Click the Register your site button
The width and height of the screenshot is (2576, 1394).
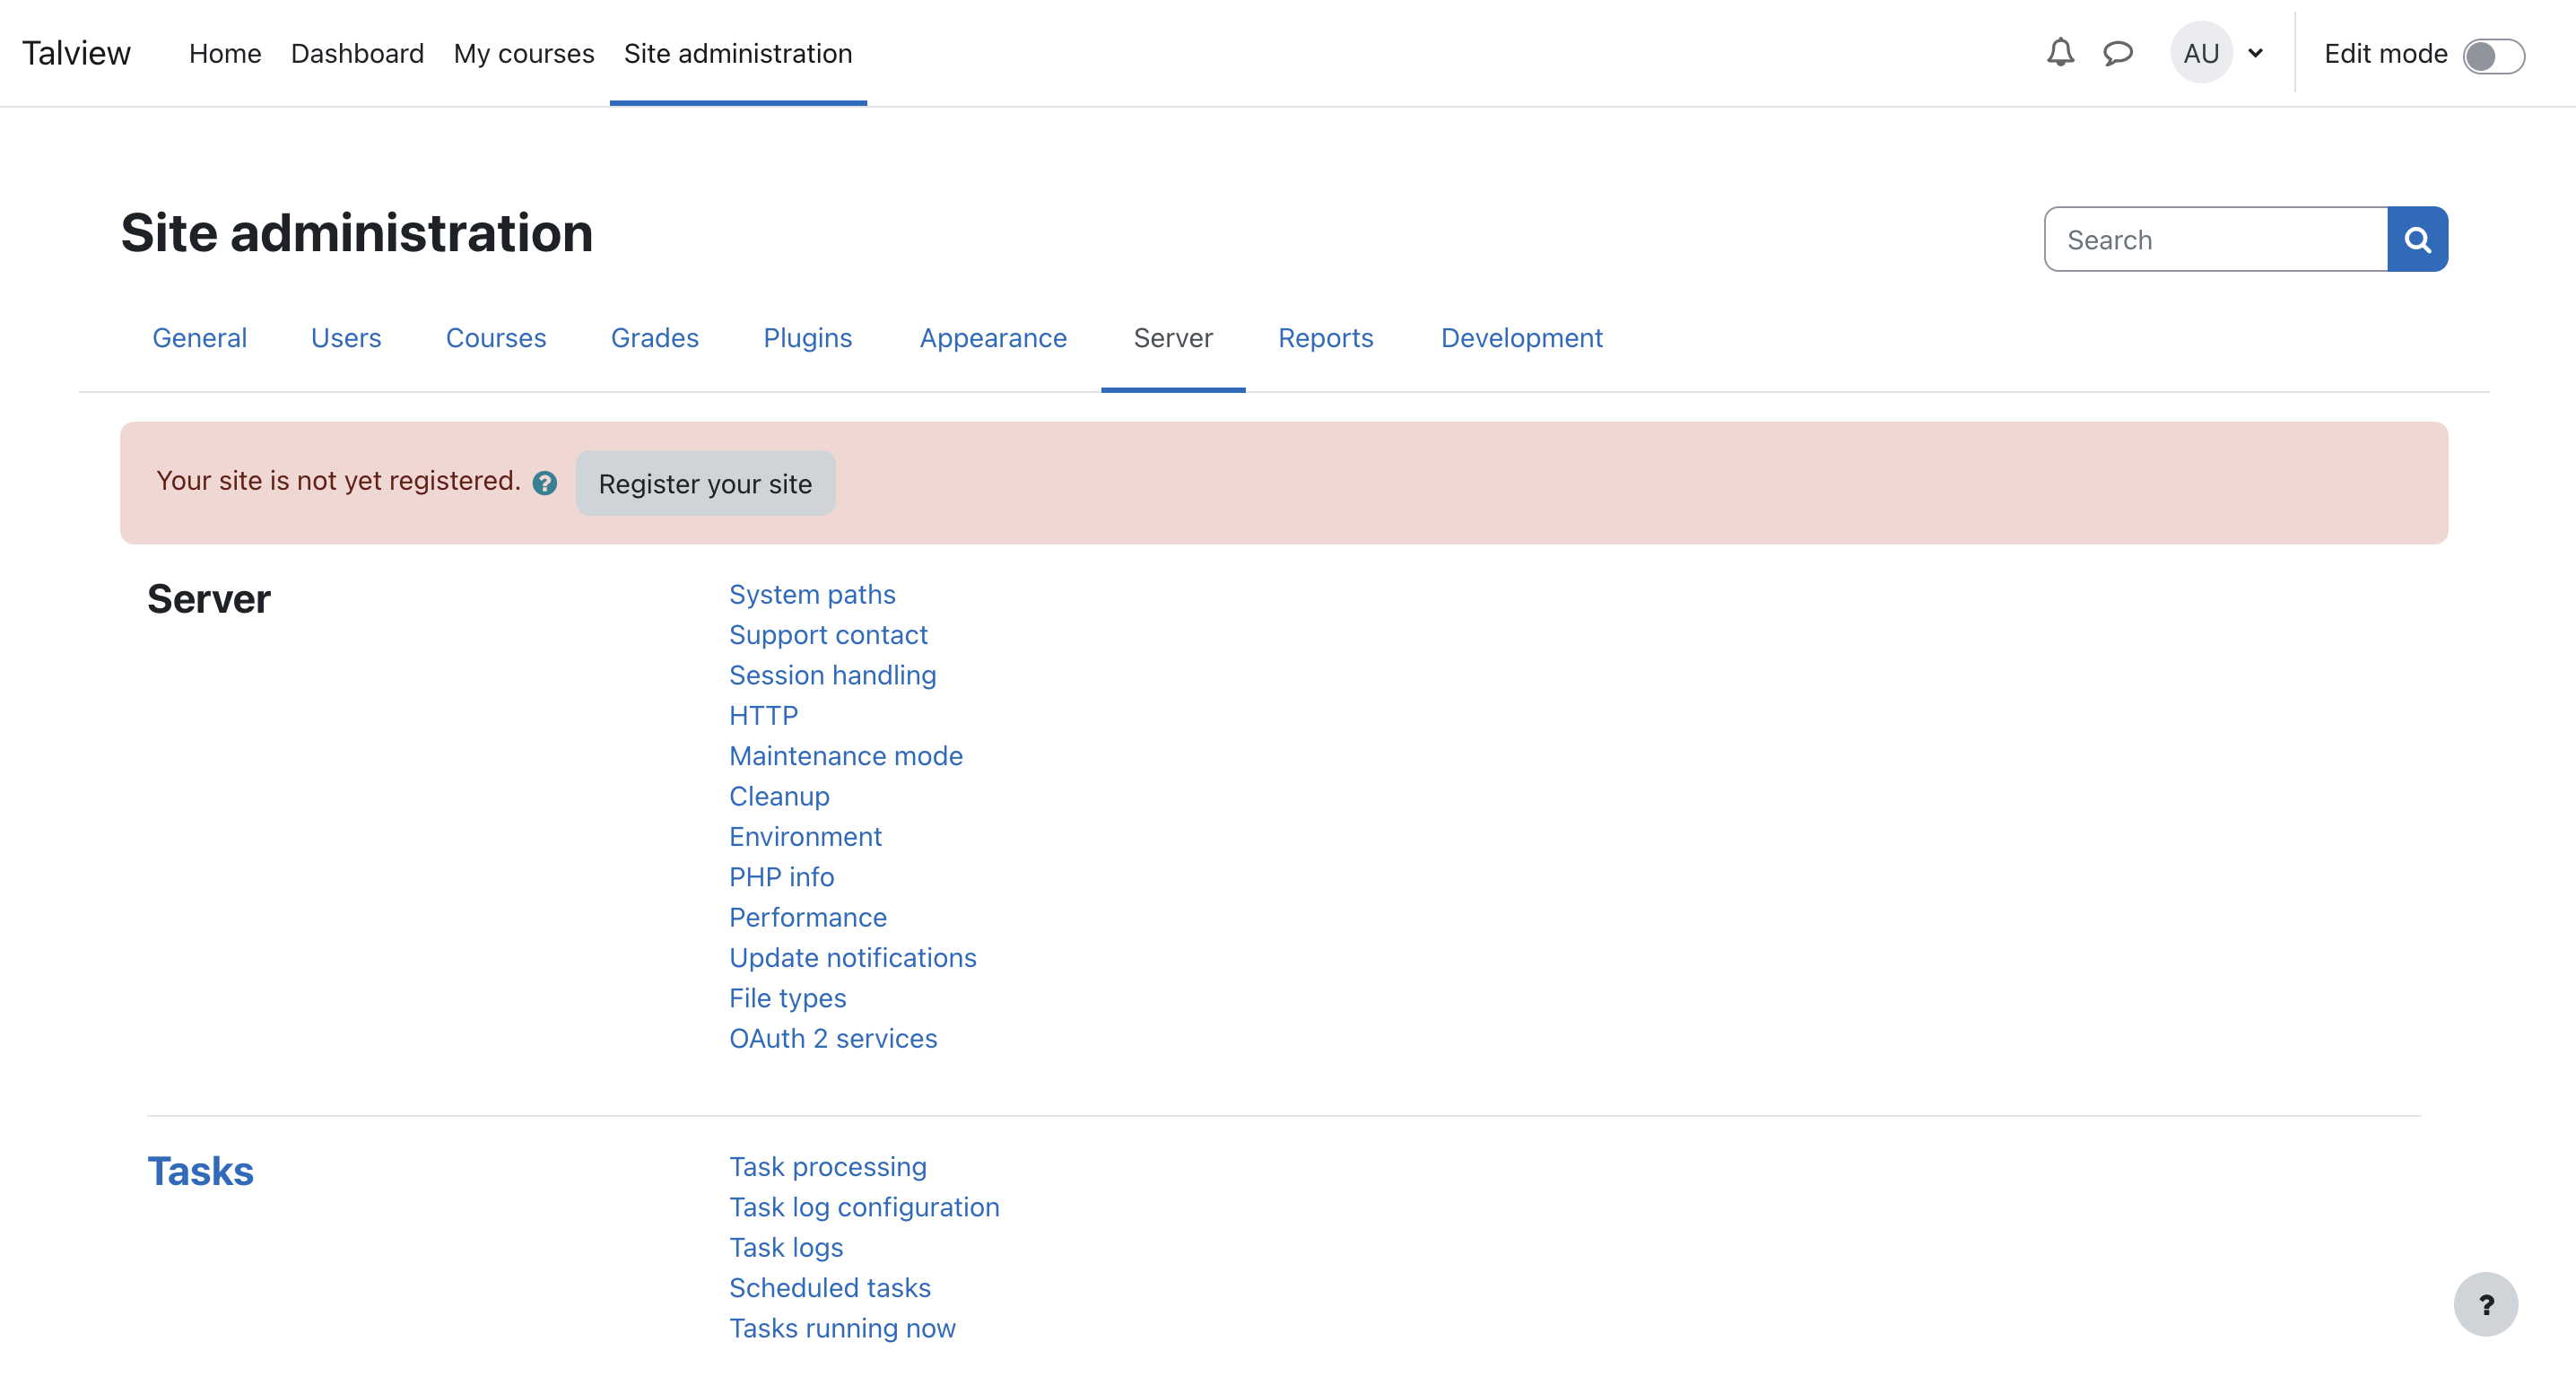coord(705,483)
